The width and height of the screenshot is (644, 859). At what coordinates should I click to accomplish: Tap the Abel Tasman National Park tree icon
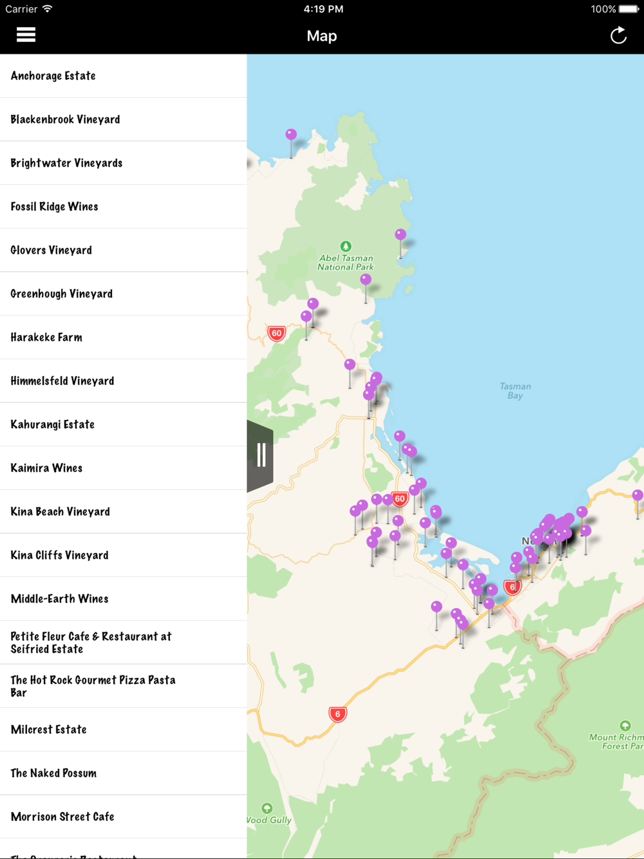346,246
